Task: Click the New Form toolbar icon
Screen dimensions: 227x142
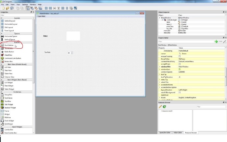Action: (x=4, y=8)
